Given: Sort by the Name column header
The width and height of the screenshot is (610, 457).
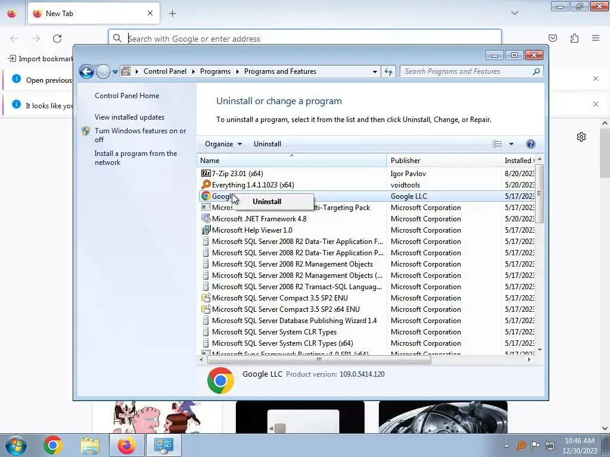Looking at the screenshot, I should tap(292, 161).
